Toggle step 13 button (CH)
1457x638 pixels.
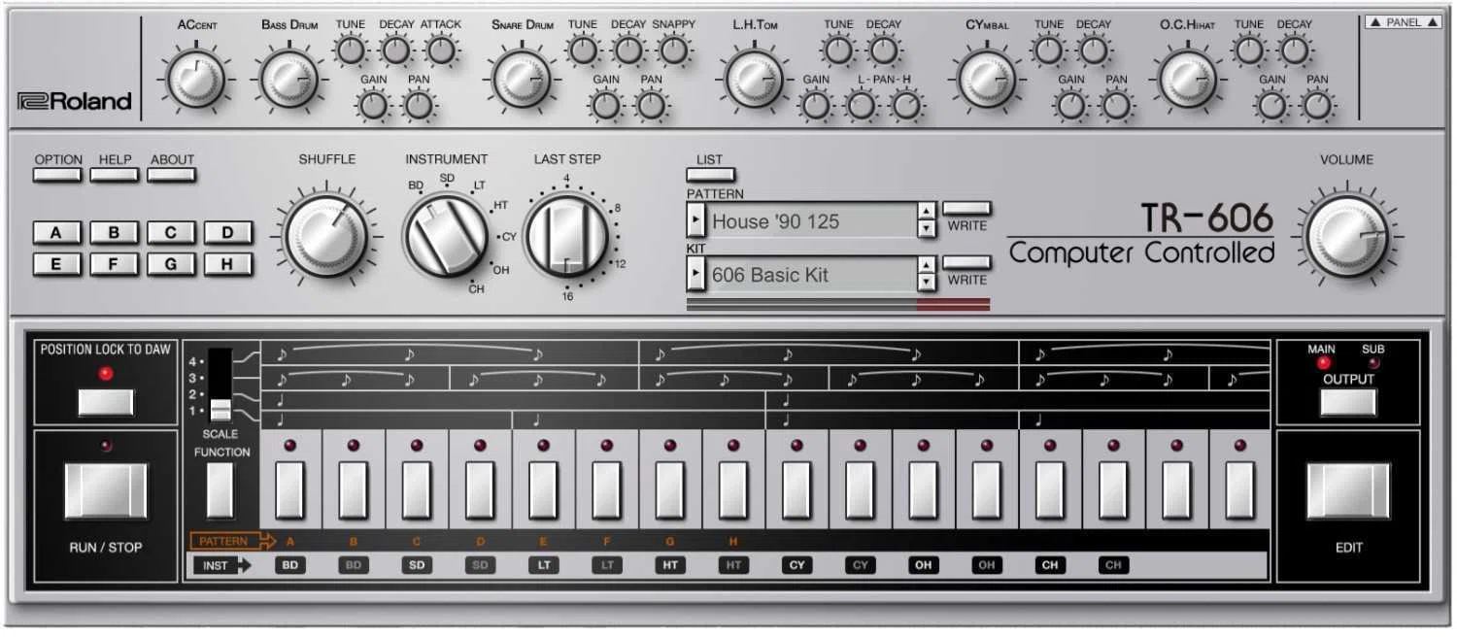coord(1050,490)
